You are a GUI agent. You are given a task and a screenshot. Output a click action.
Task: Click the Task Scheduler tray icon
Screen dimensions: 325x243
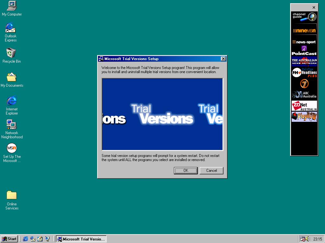[x=302, y=239]
